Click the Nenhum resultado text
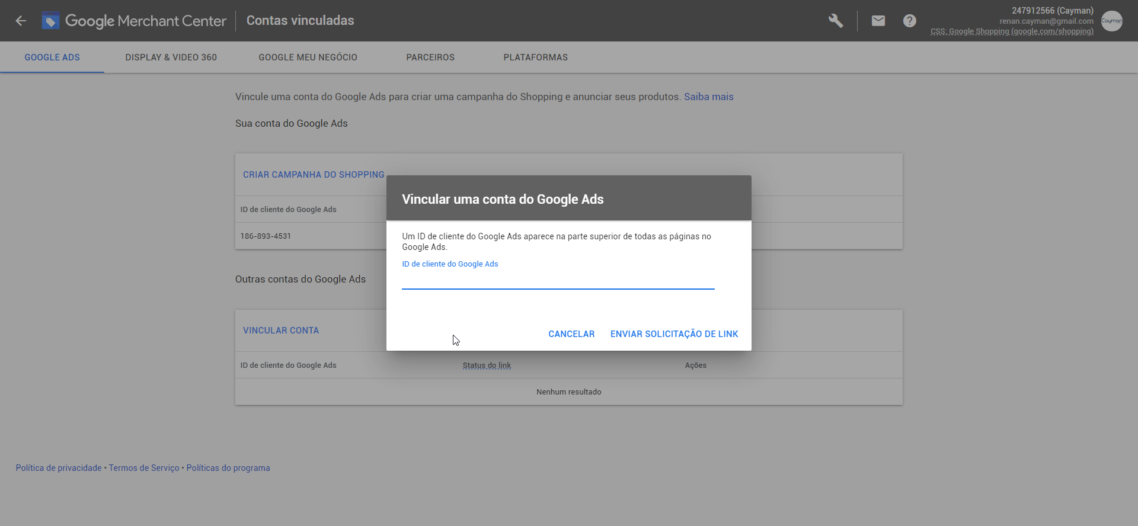The image size is (1138, 526). pyautogui.click(x=569, y=392)
